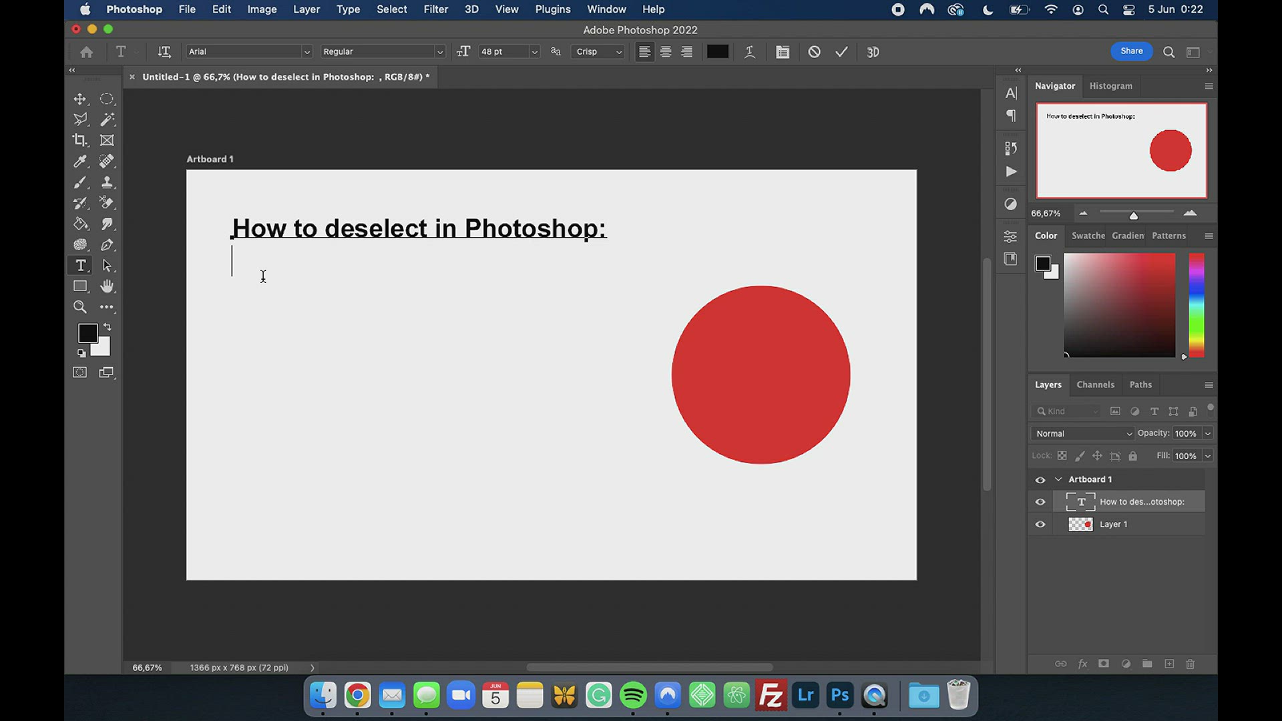Switch to the Paths tab

point(1140,385)
